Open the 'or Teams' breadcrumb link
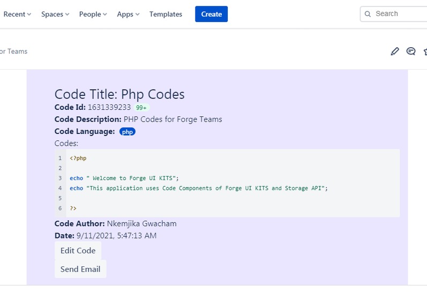Viewport: 427px width, 307px height. pyautogui.click(x=13, y=51)
